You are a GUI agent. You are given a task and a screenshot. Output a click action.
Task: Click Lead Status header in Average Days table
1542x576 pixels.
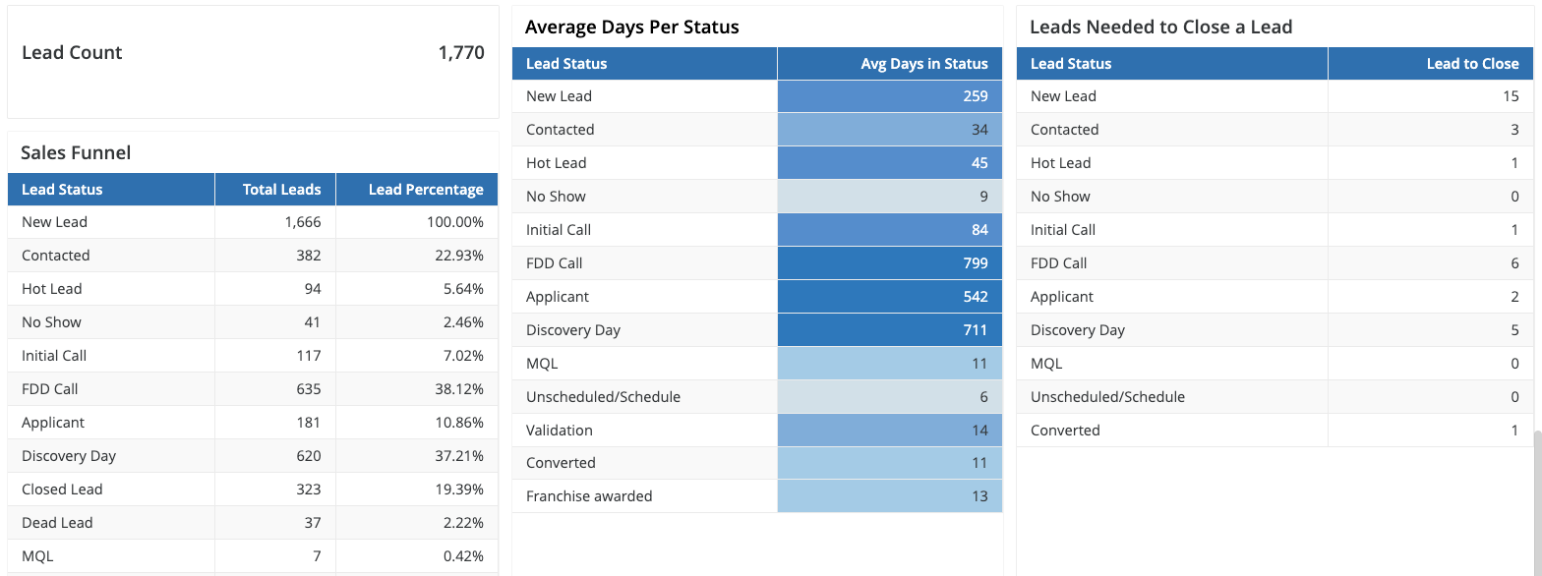[566, 64]
